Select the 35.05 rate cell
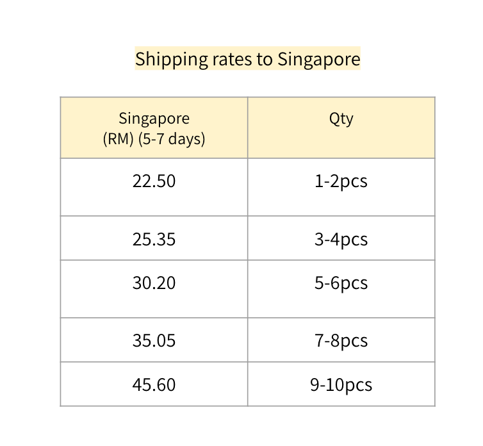The image size is (483, 446). click(154, 340)
